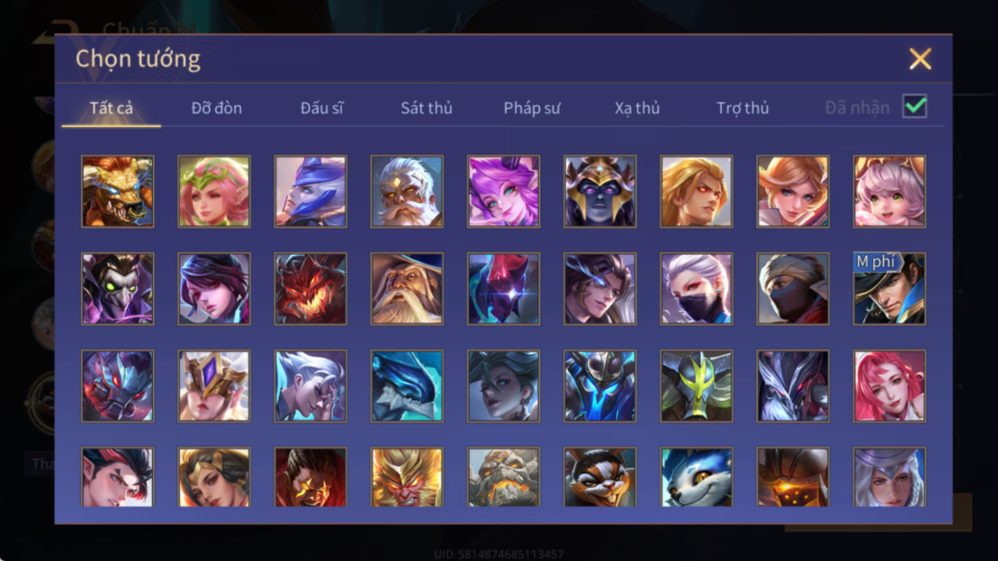The width and height of the screenshot is (998, 561).
Task: Select the golden monkey king hero
Action: click(x=407, y=477)
